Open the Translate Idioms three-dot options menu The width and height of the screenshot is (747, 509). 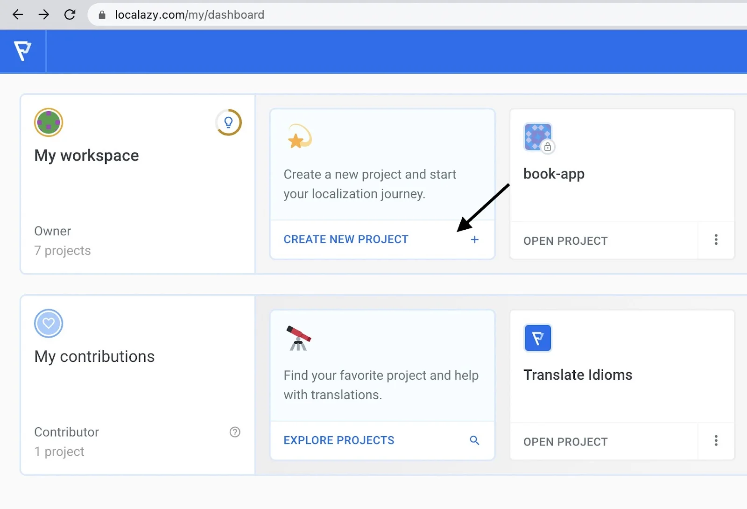[716, 441]
